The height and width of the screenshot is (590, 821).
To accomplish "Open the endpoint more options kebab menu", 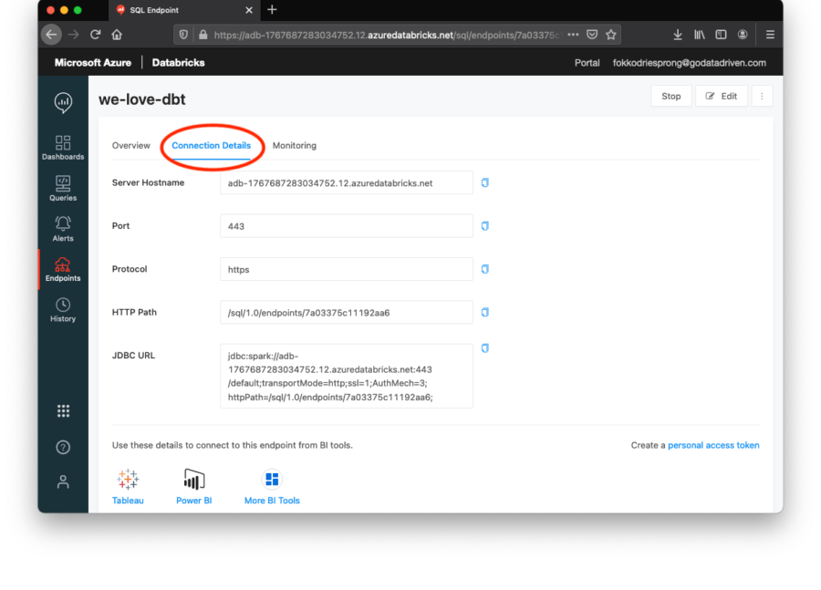I will 762,97.
